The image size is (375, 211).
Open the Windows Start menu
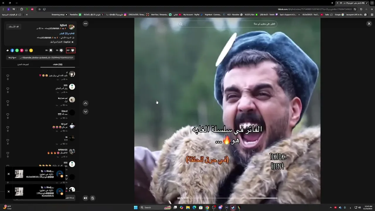[136, 207]
